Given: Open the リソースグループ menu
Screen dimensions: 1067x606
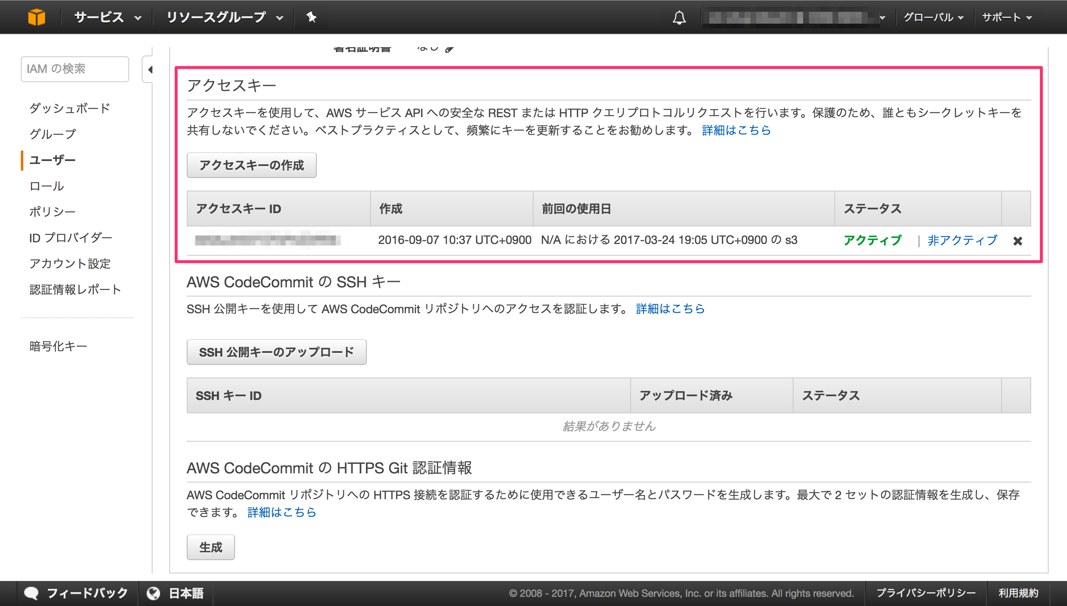Looking at the screenshot, I should 225,17.
